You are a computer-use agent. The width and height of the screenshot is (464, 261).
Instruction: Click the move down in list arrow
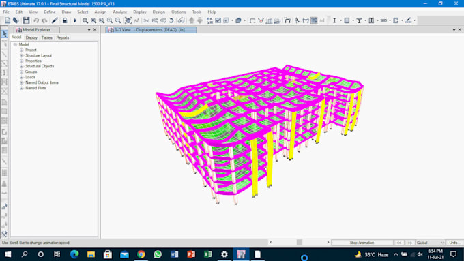[200, 20]
